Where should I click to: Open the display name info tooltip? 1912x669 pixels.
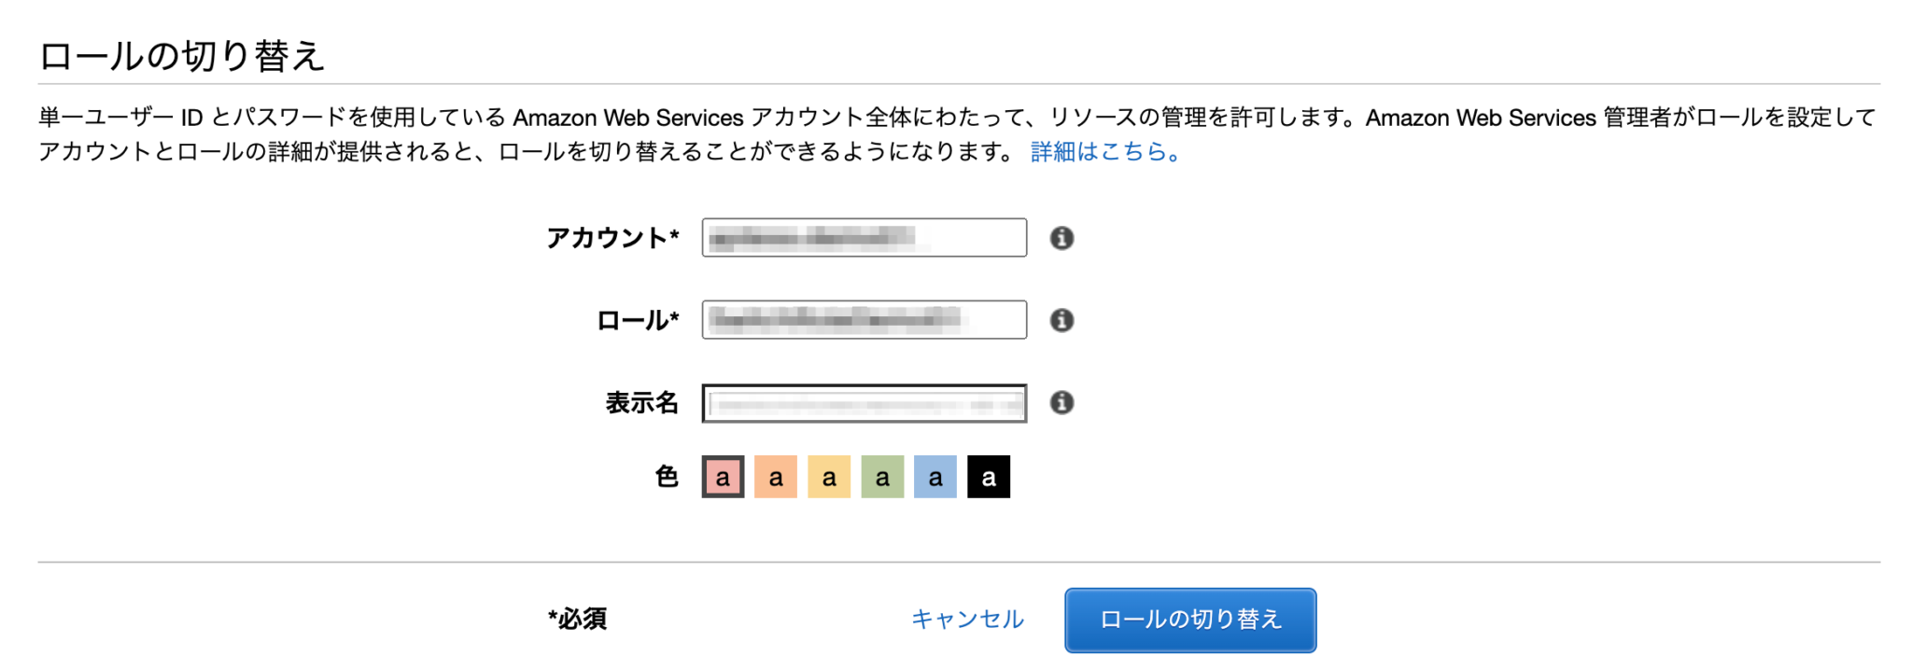[x=1061, y=403]
